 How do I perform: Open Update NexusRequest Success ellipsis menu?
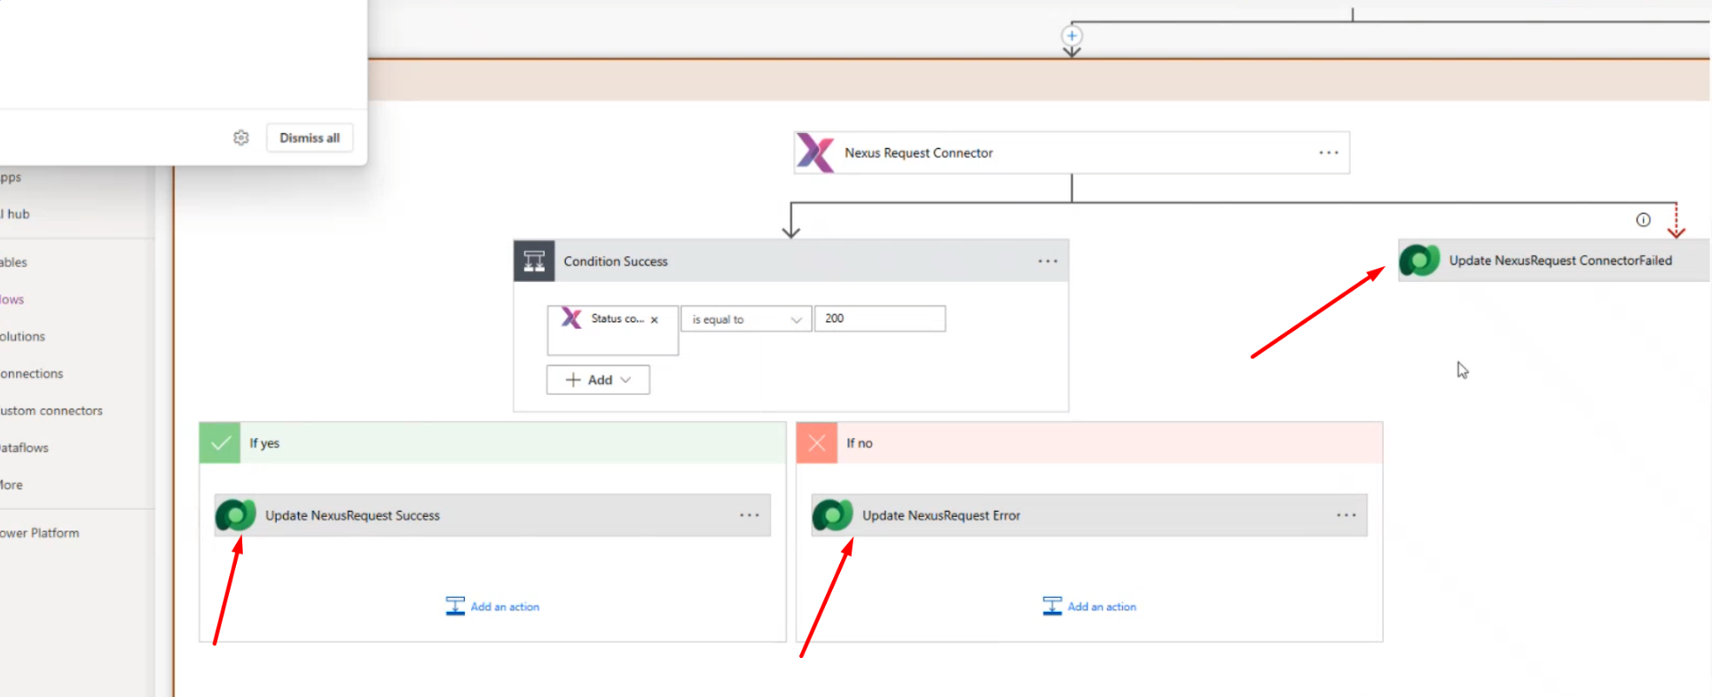pyautogui.click(x=750, y=515)
